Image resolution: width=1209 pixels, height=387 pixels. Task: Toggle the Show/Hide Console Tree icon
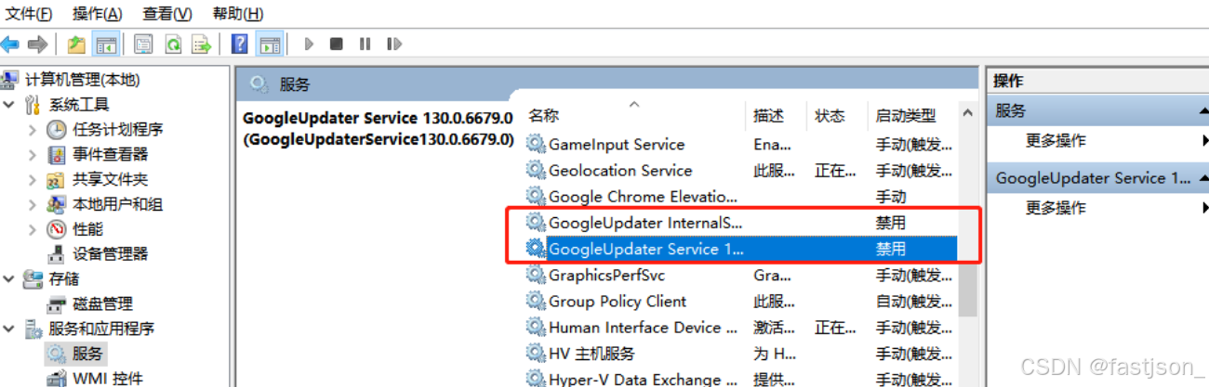pos(105,44)
